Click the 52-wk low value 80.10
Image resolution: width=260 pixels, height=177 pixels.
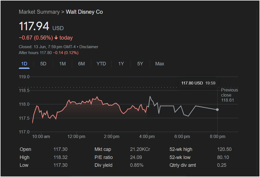click(x=223, y=157)
